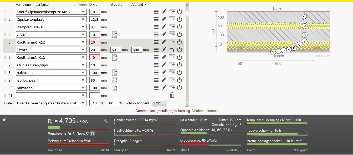Open the isofloc pearl material dropdown
The height and width of the screenshot is (155, 353).
(51, 80)
